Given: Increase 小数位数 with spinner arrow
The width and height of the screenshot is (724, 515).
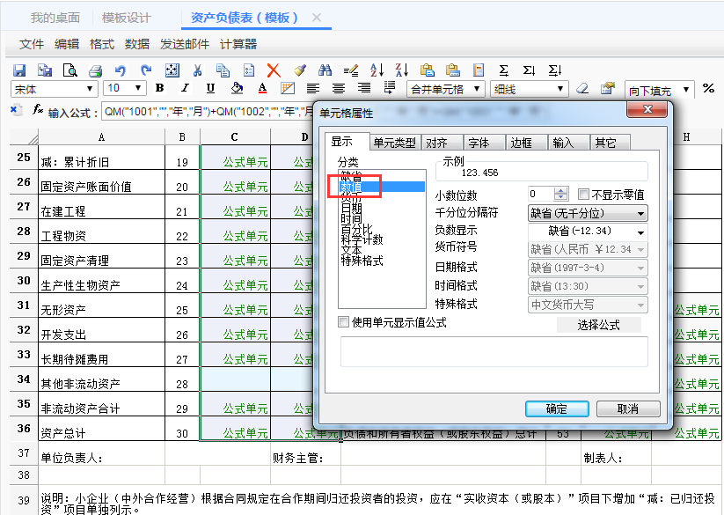Looking at the screenshot, I should [560, 191].
